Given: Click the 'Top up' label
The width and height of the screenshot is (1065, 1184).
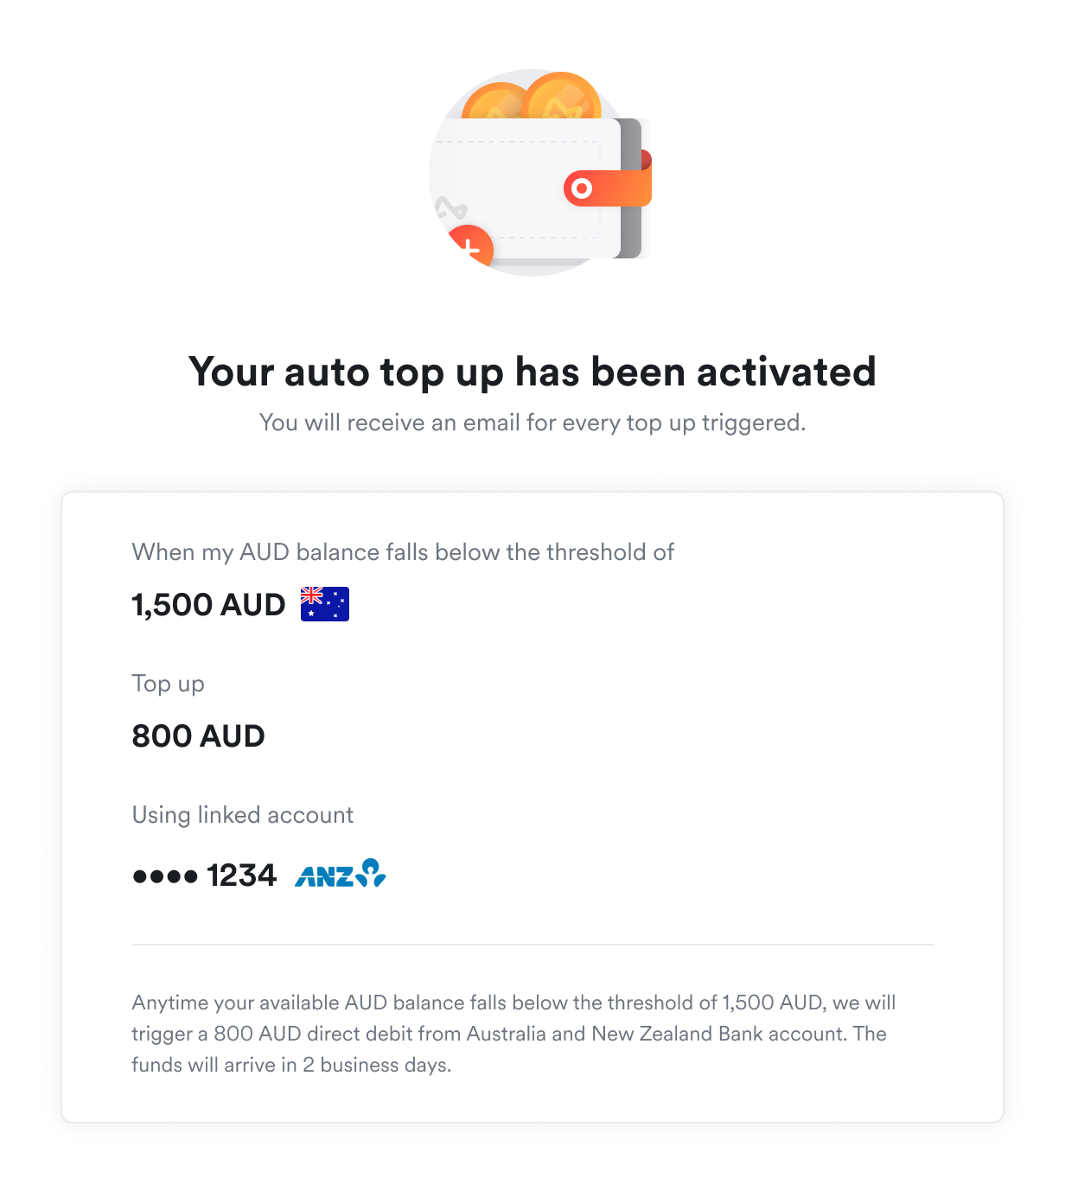Looking at the screenshot, I should [x=168, y=684].
